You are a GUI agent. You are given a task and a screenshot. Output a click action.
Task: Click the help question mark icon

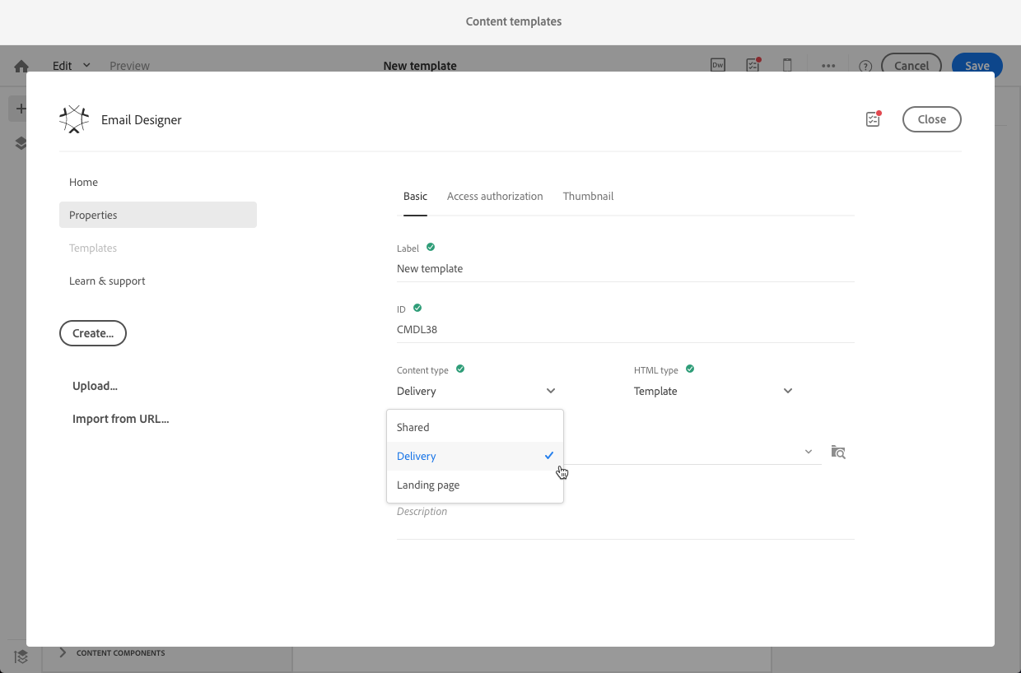pos(865,66)
